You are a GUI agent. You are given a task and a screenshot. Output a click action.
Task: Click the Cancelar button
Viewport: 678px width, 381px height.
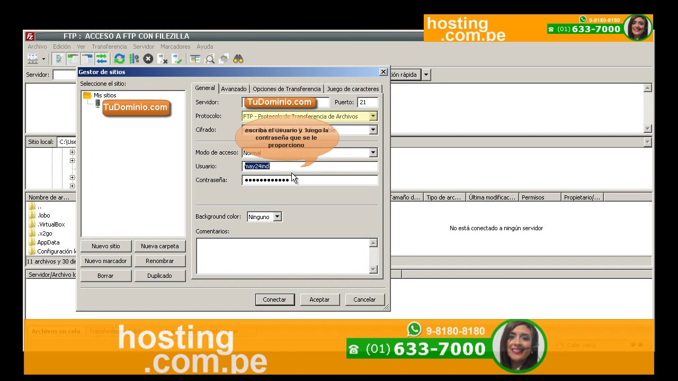(364, 300)
